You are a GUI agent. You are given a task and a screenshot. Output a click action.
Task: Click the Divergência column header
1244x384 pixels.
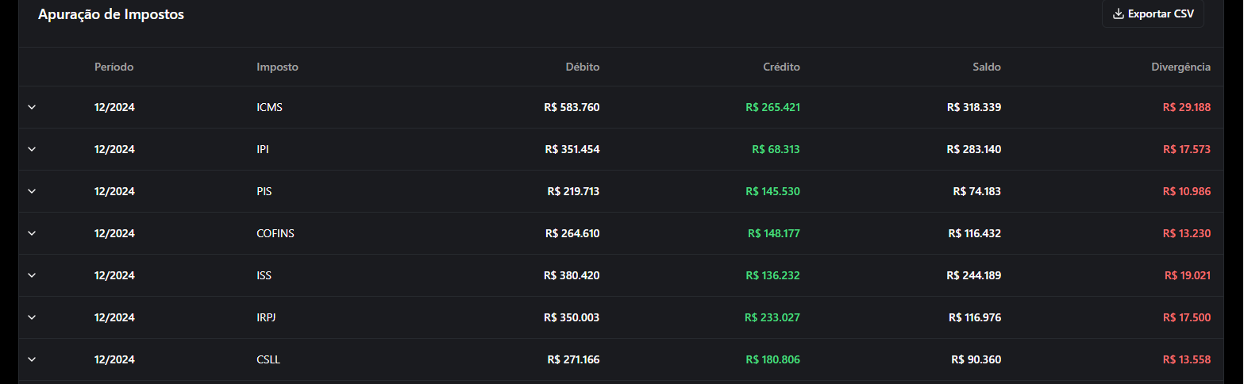[1180, 67]
